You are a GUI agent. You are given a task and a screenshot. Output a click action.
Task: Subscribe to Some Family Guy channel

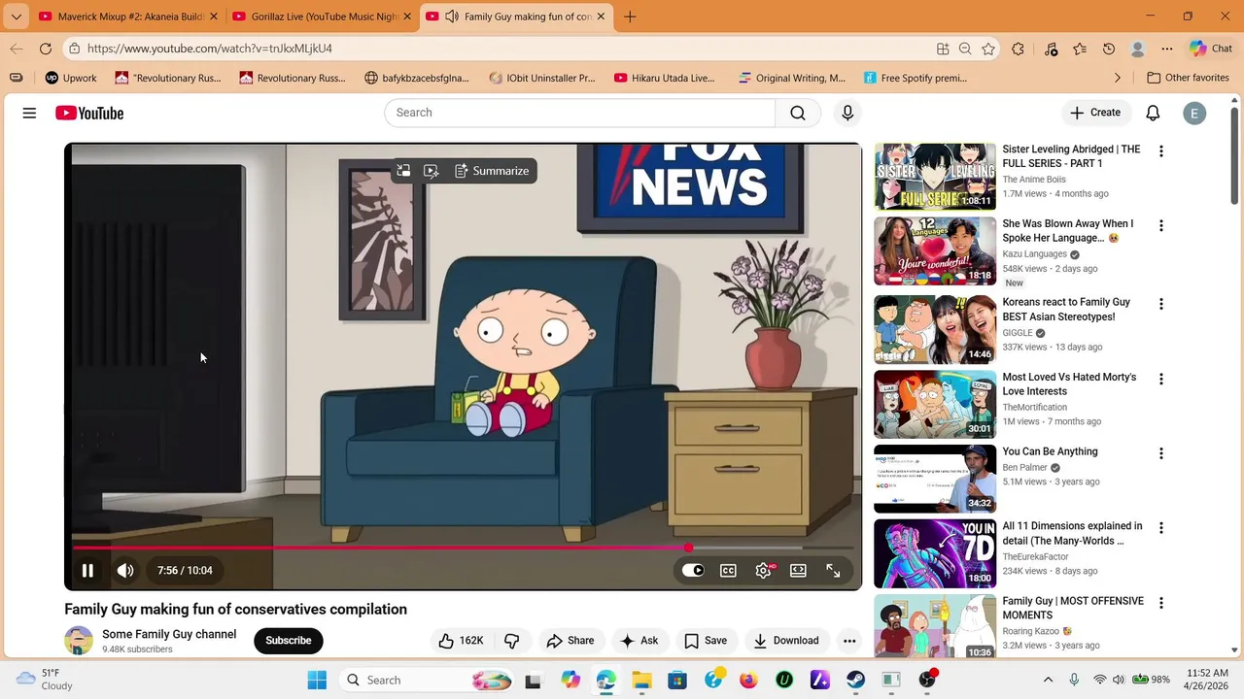tap(289, 641)
